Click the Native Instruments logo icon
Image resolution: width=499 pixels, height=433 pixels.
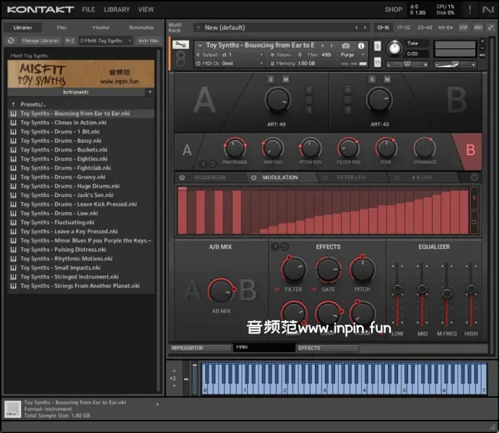coord(489,9)
